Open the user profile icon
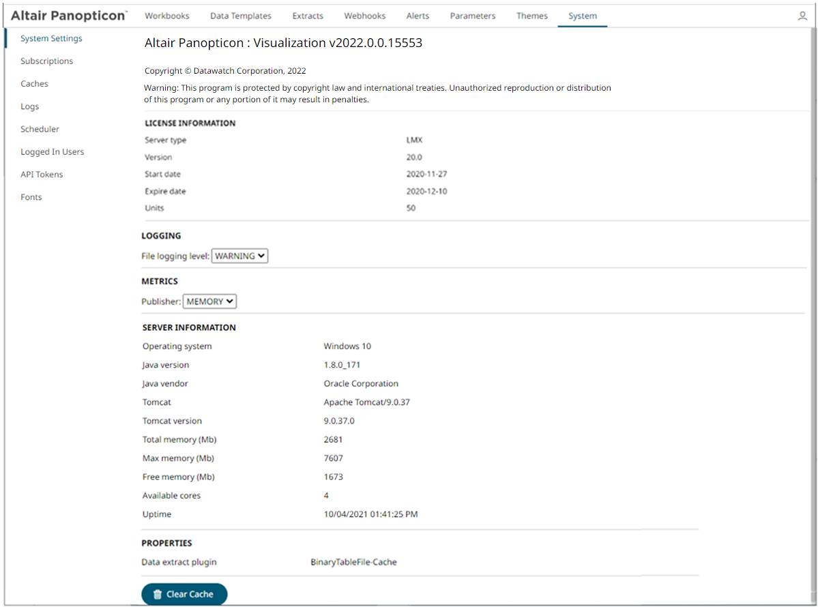 802,15
